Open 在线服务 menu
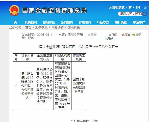149x122 pixels. point(85,23)
